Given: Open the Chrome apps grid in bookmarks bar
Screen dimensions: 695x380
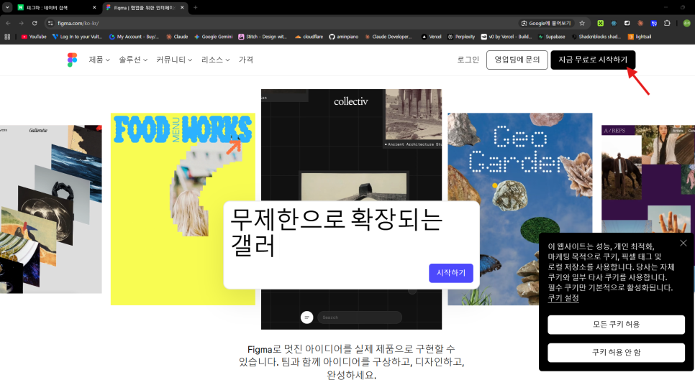Looking at the screenshot, I should [x=7, y=37].
